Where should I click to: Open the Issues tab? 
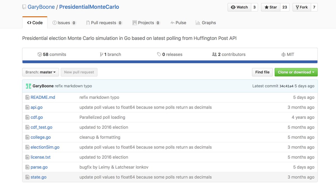(64, 23)
